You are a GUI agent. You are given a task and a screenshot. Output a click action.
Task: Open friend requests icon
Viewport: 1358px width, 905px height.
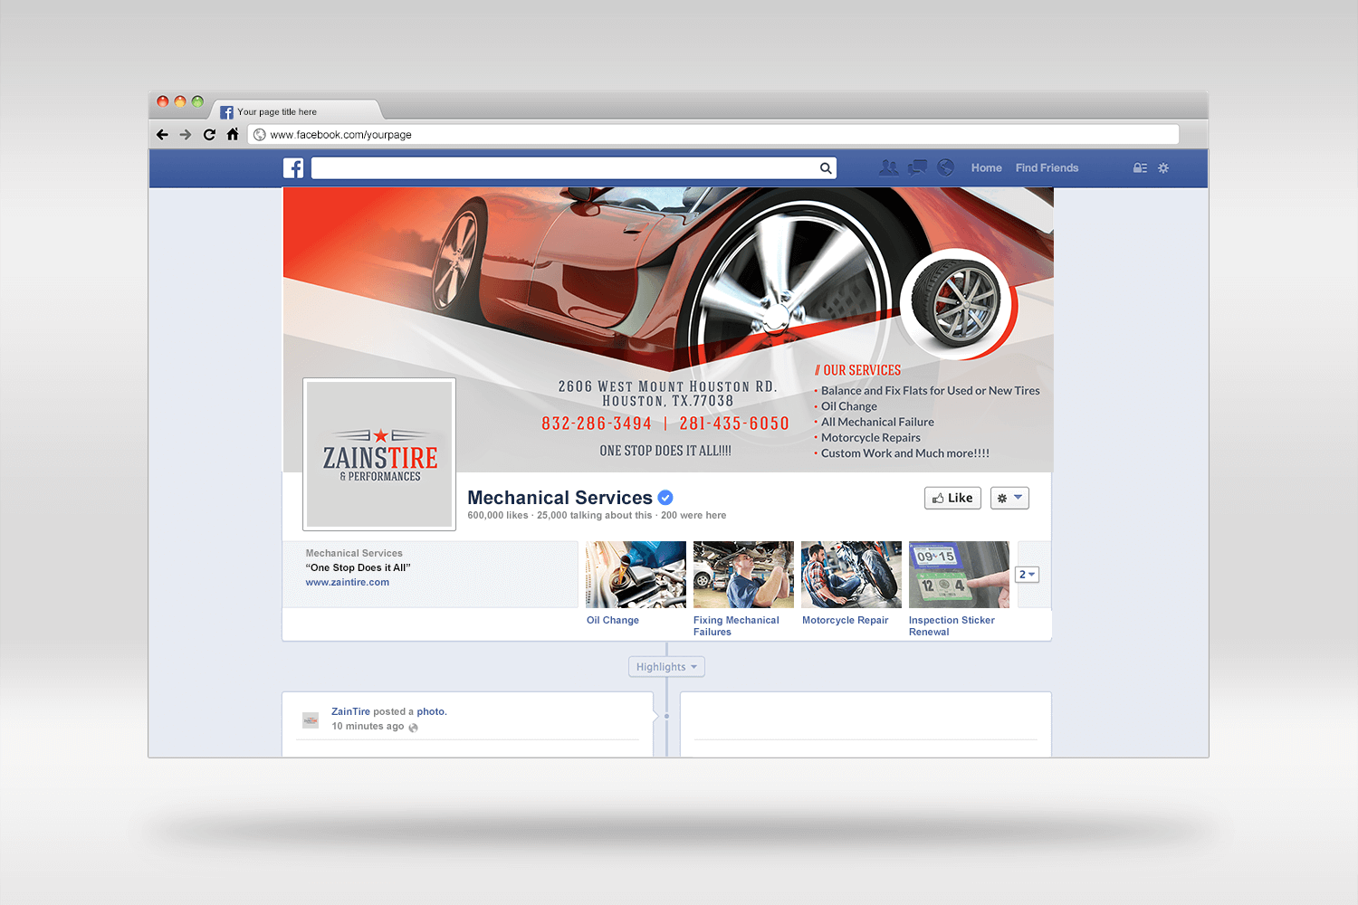889,167
